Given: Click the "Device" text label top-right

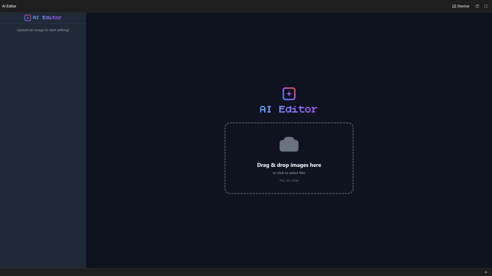Looking at the screenshot, I should pyautogui.click(x=463, y=6).
